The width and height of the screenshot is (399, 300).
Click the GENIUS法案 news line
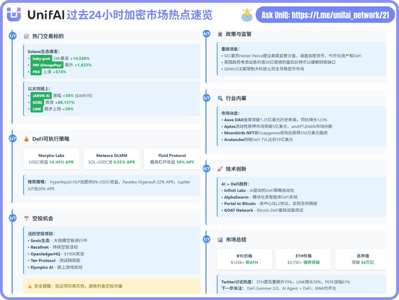(263, 69)
